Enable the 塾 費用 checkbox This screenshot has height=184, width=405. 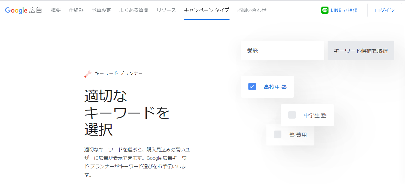point(277,134)
